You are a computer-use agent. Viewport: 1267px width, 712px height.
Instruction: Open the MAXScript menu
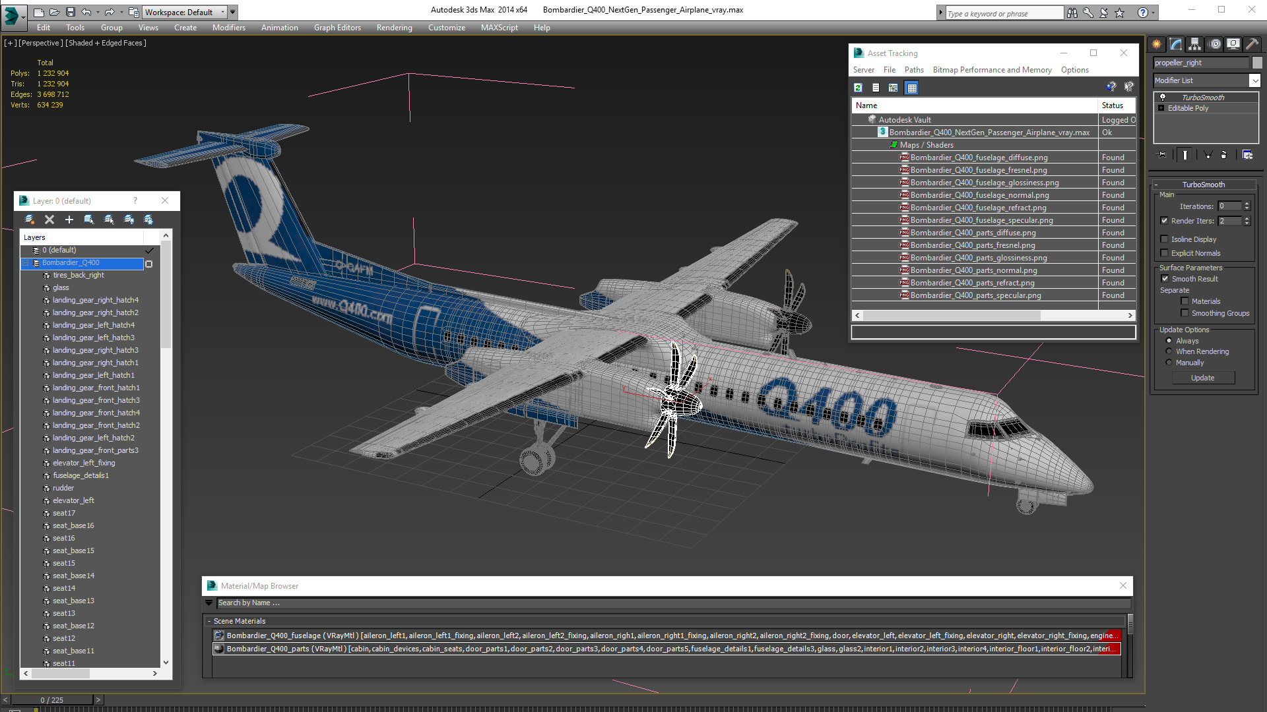[499, 28]
